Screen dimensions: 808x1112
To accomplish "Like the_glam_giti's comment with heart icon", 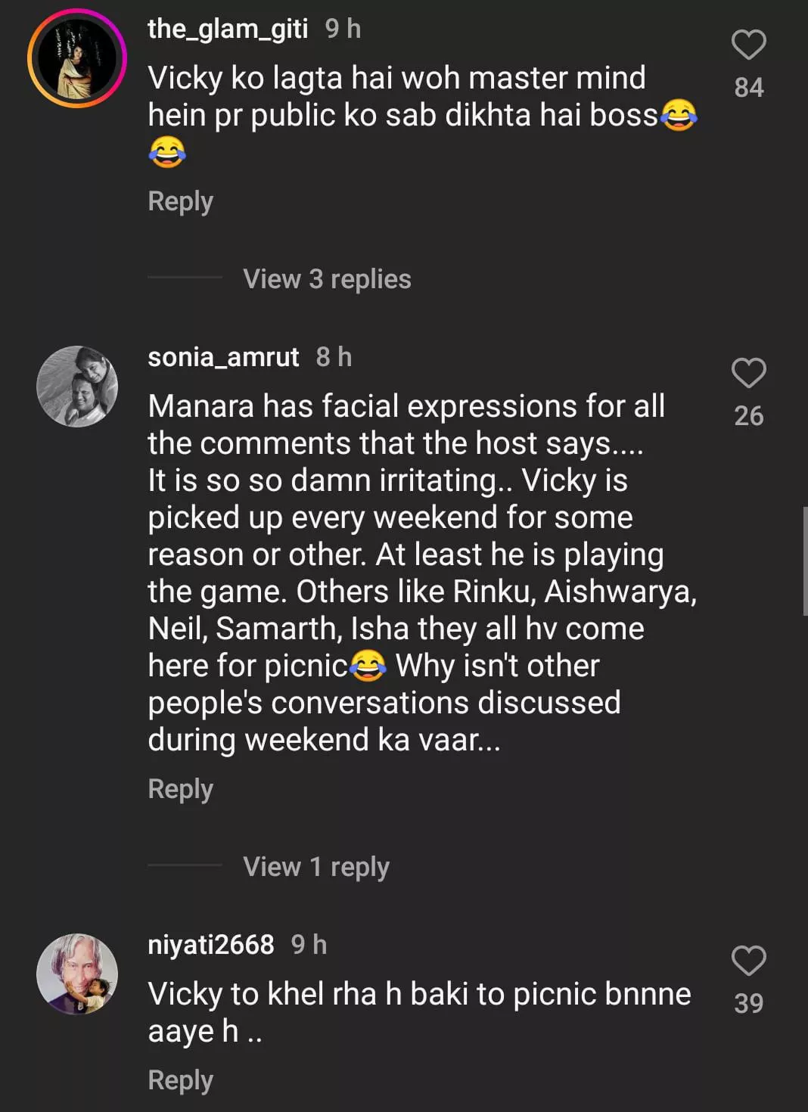I will pos(748,45).
